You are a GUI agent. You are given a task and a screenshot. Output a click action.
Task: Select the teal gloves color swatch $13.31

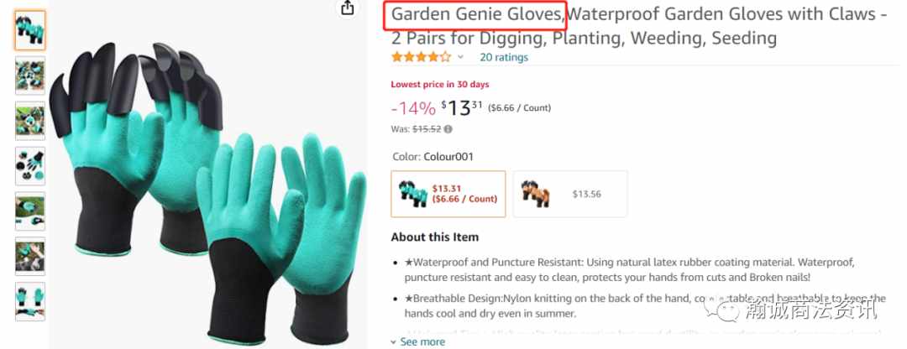pos(448,194)
